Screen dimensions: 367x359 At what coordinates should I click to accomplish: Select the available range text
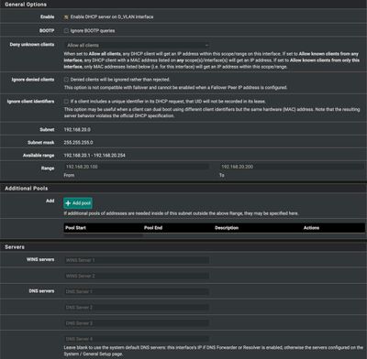(95, 156)
